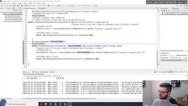
Task: Open the Run launch dropdown arrow
Action: [16, 6]
